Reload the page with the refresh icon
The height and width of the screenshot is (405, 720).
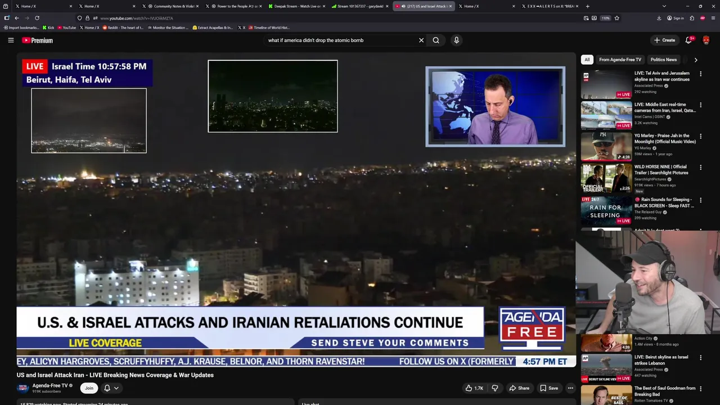[37, 18]
